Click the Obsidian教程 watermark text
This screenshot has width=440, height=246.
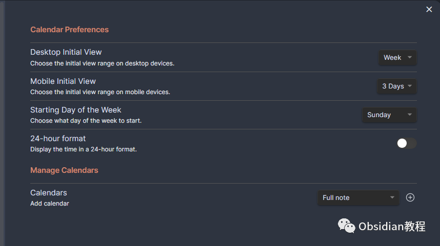click(392, 226)
